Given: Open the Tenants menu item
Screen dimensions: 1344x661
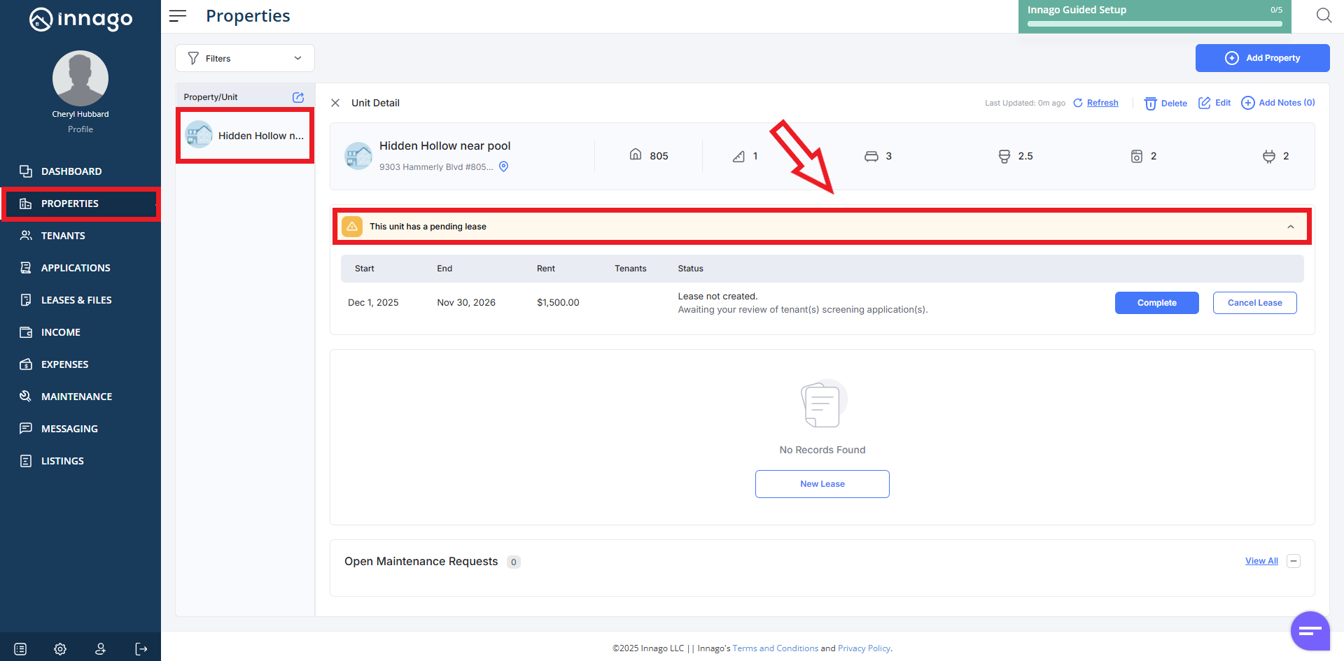Looking at the screenshot, I should click(x=63, y=236).
